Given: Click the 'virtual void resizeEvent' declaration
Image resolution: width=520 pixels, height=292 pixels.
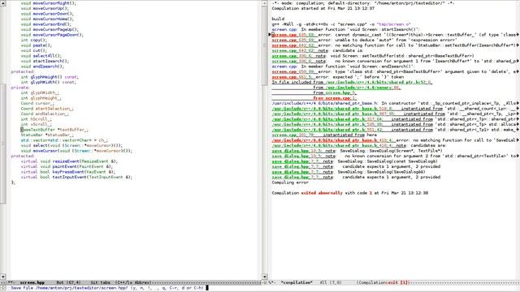Looking at the screenshot, I should point(69,161).
